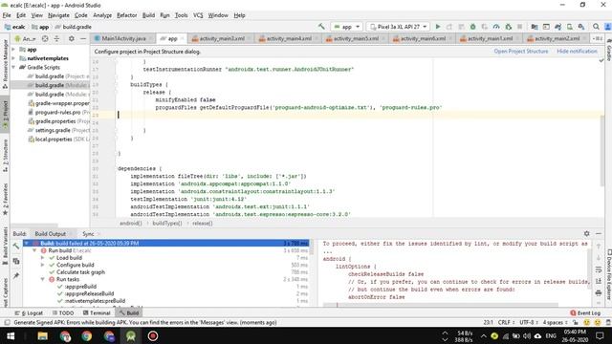Open the profiler gauge icon in toolbar
The image size is (612, 344).
[x=496, y=27]
